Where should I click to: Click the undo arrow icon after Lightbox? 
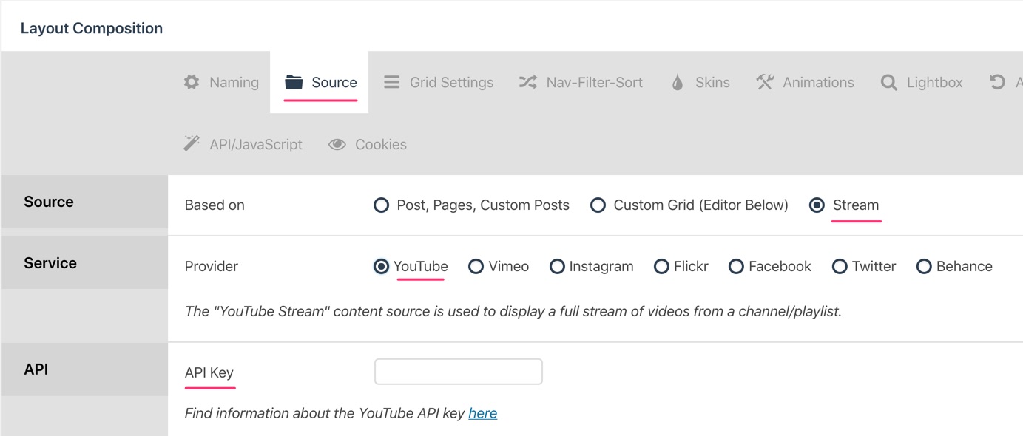pos(997,82)
